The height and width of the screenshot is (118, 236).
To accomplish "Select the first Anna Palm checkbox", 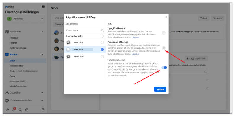I will 102,42.
